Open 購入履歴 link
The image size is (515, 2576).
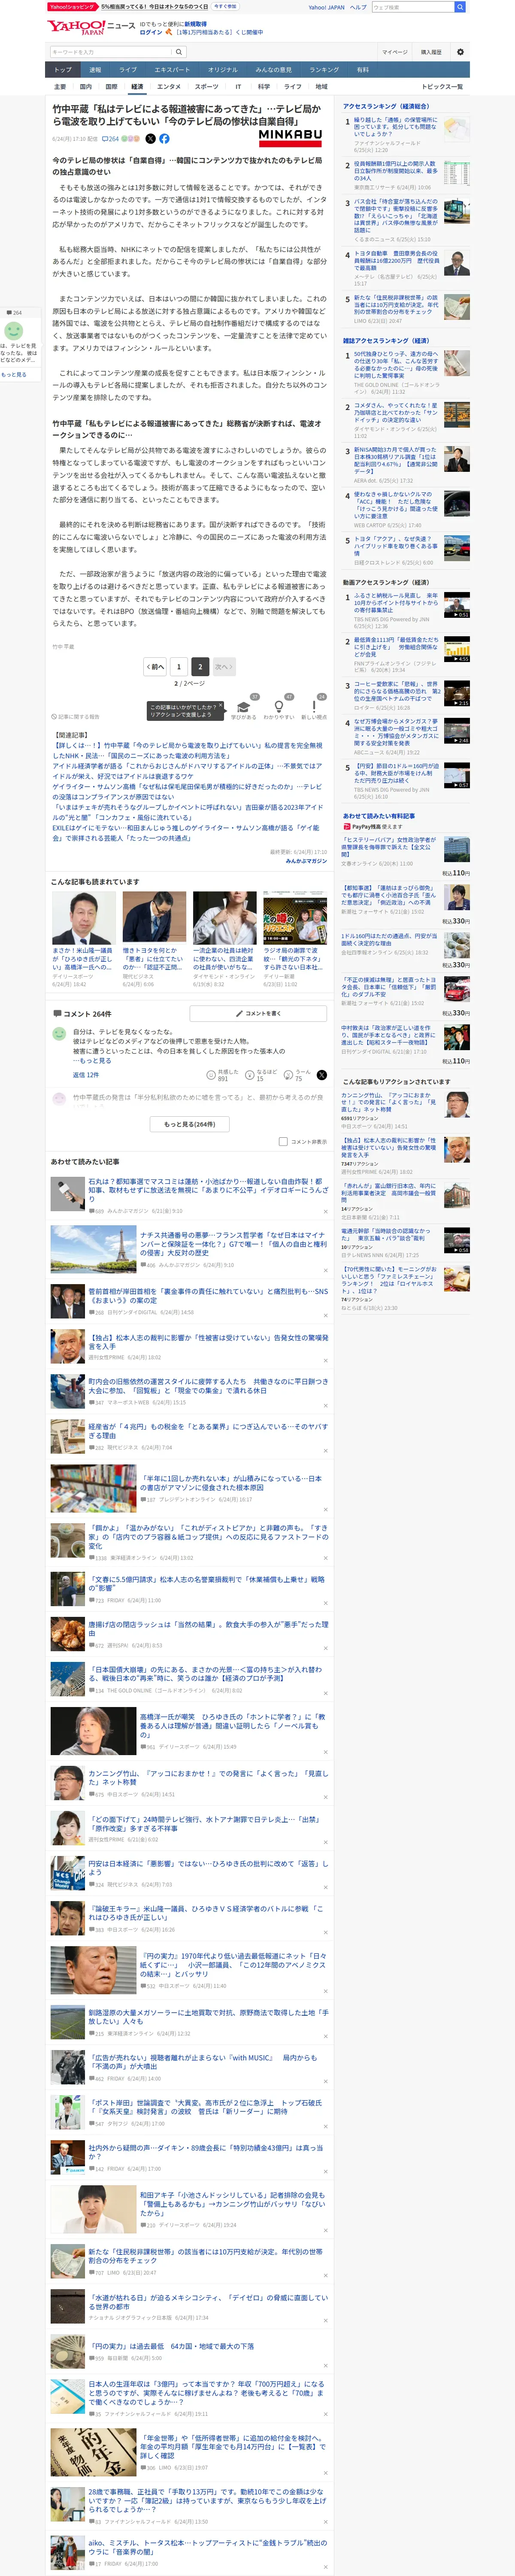click(431, 52)
